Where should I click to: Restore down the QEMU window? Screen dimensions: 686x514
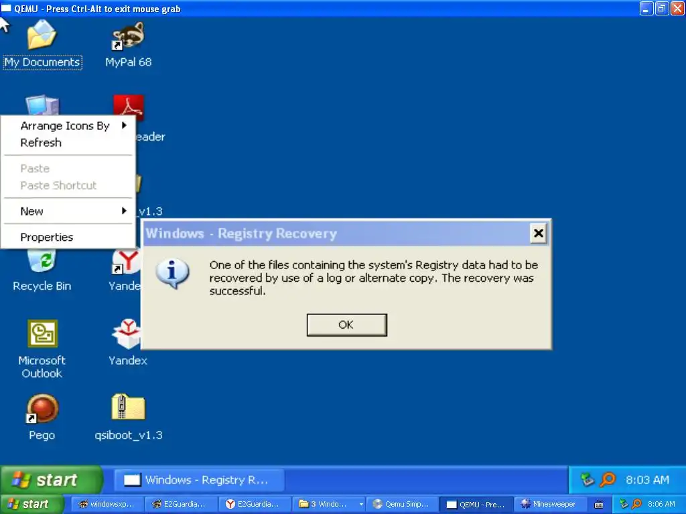[x=662, y=8]
